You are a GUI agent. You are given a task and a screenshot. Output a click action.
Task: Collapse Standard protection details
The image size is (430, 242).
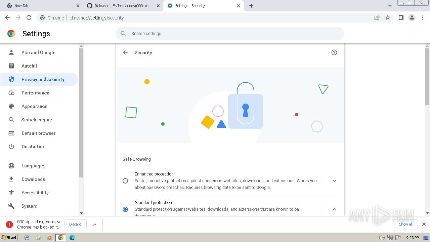point(334,209)
